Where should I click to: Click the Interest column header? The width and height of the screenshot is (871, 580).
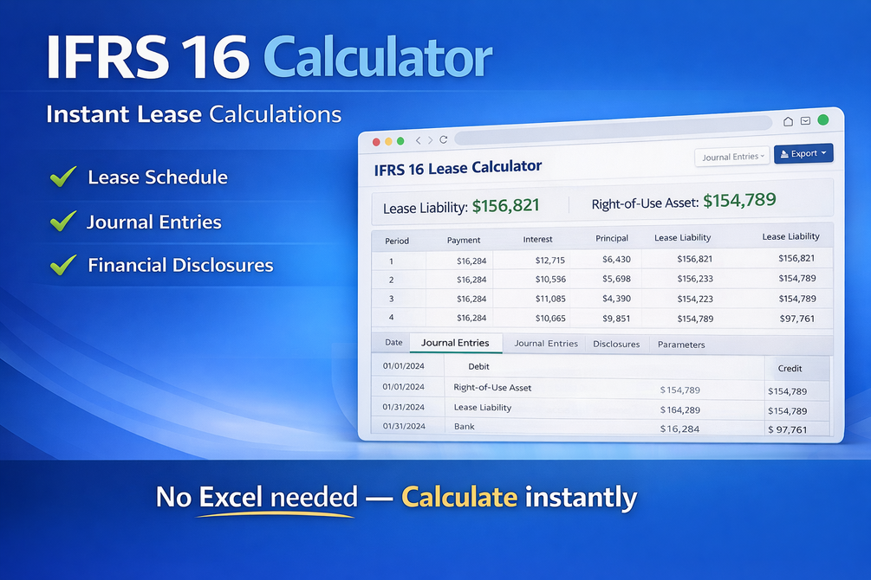coord(537,239)
